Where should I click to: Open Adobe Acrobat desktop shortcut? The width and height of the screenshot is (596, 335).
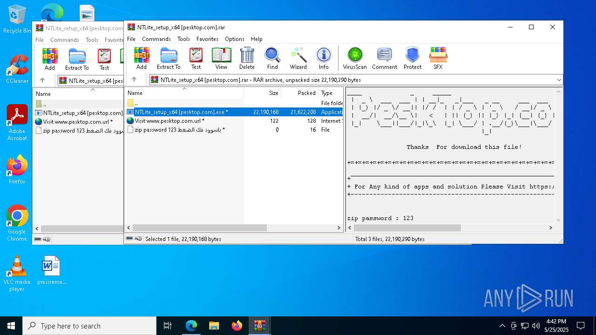point(17,123)
